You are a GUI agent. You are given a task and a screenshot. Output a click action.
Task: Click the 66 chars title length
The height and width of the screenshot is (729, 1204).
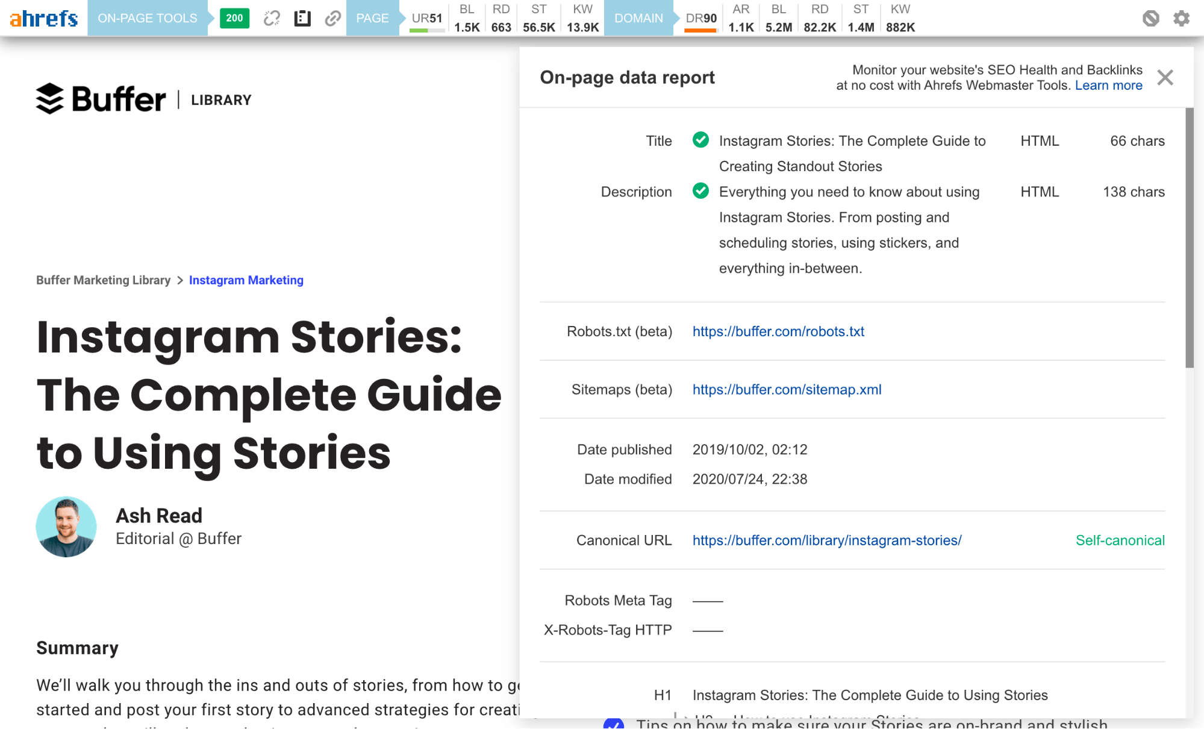click(x=1137, y=141)
